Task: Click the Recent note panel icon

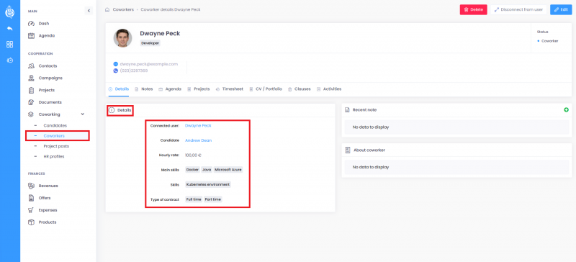Action: pyautogui.click(x=348, y=110)
